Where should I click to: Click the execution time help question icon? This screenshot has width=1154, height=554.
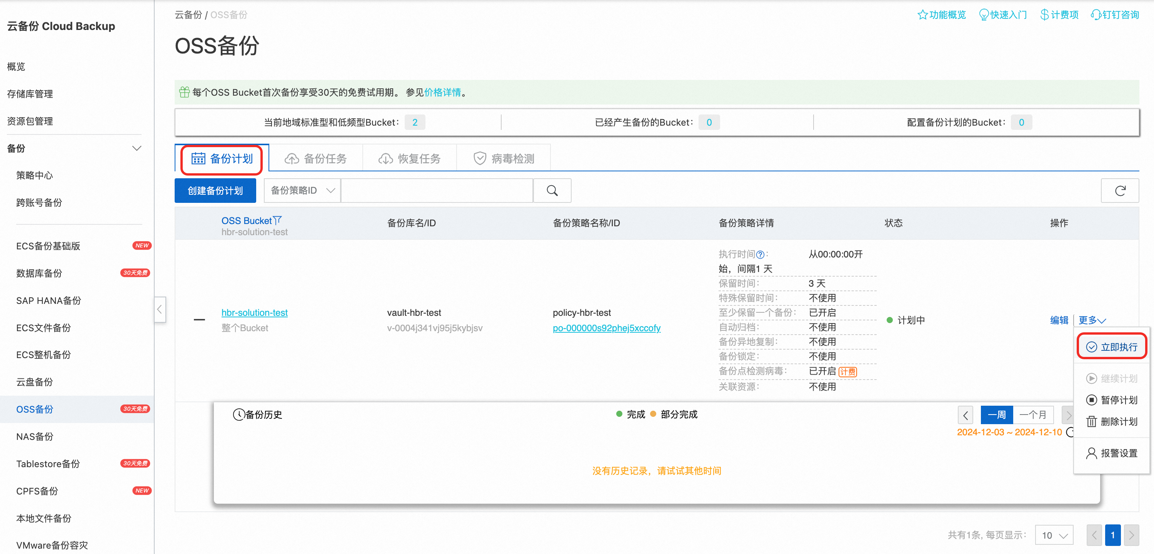tap(760, 255)
